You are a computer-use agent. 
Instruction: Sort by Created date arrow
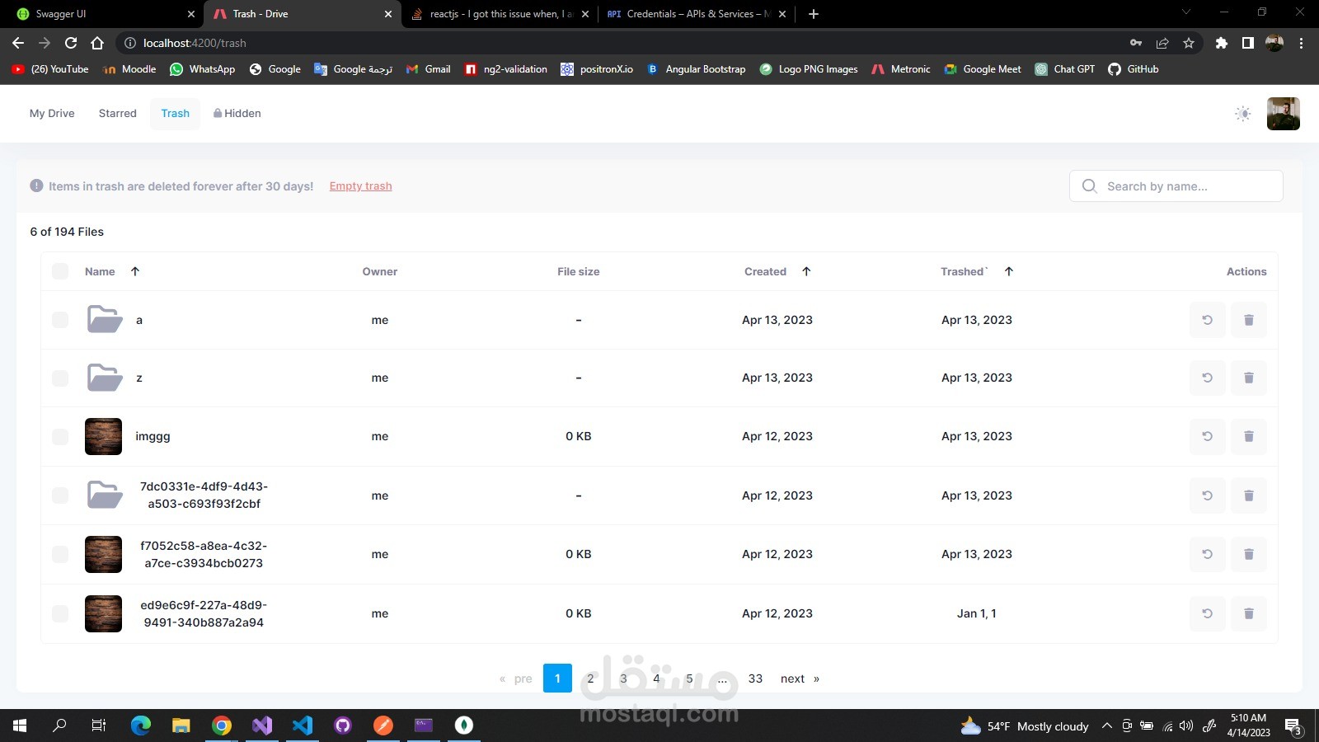tap(806, 271)
